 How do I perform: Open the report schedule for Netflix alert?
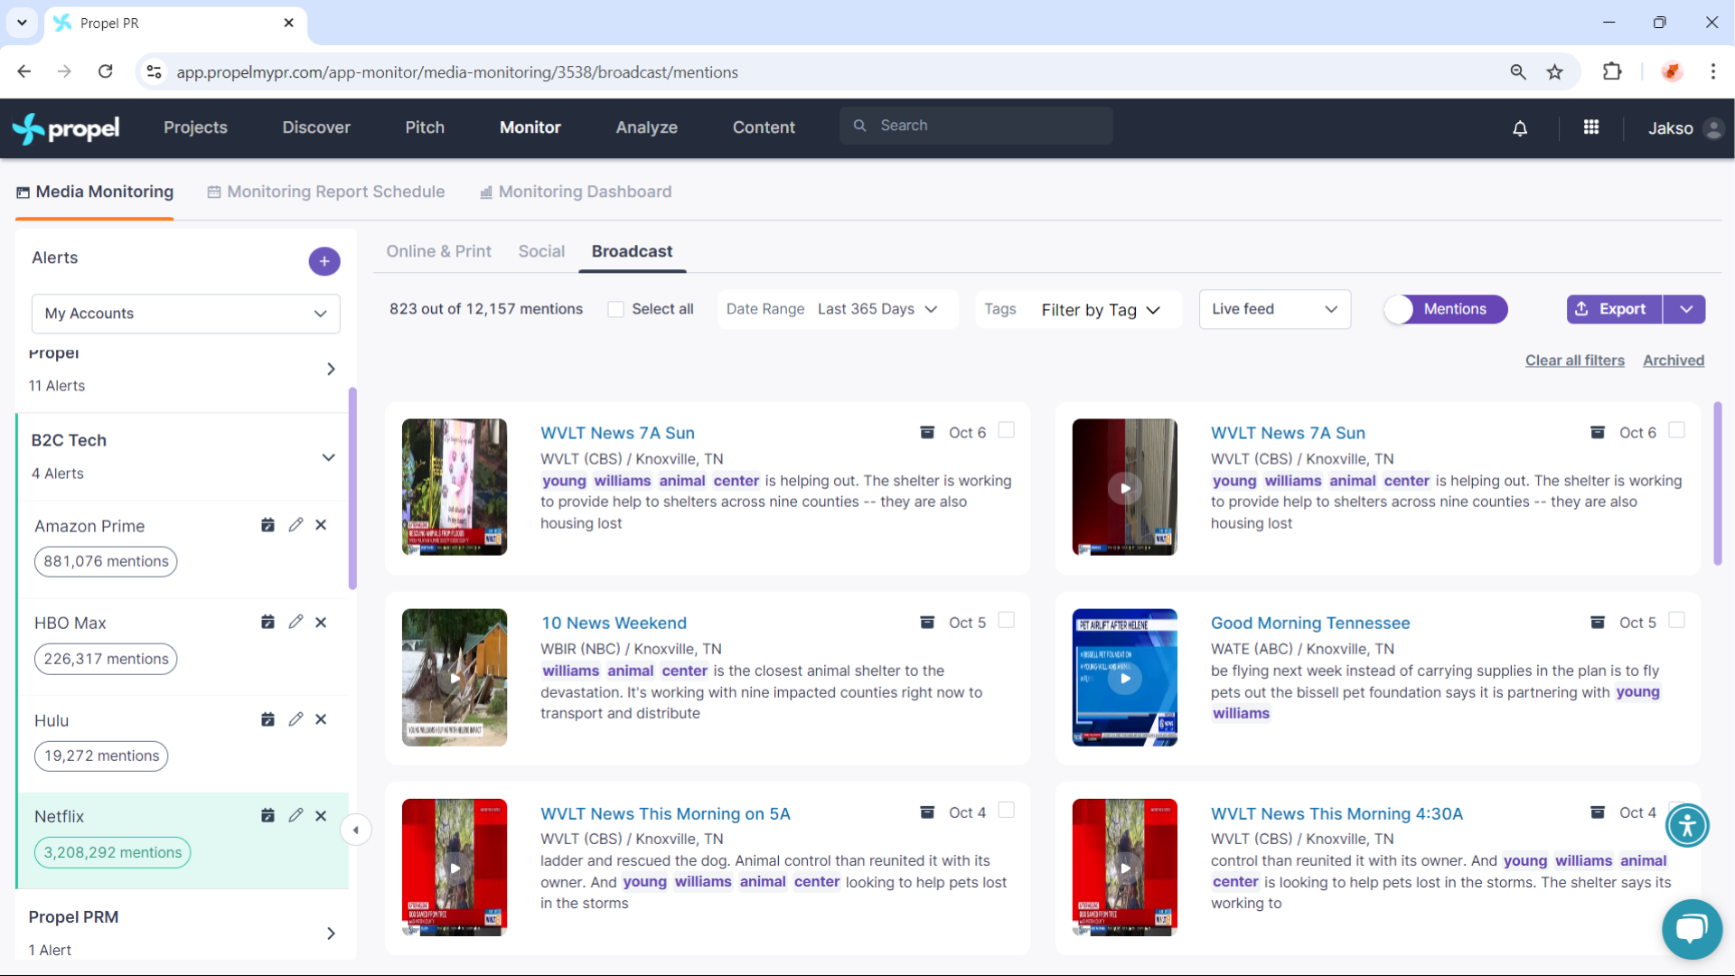[267, 815]
